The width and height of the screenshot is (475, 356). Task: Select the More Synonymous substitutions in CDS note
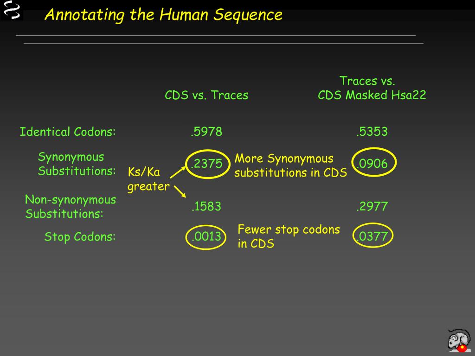290,166
